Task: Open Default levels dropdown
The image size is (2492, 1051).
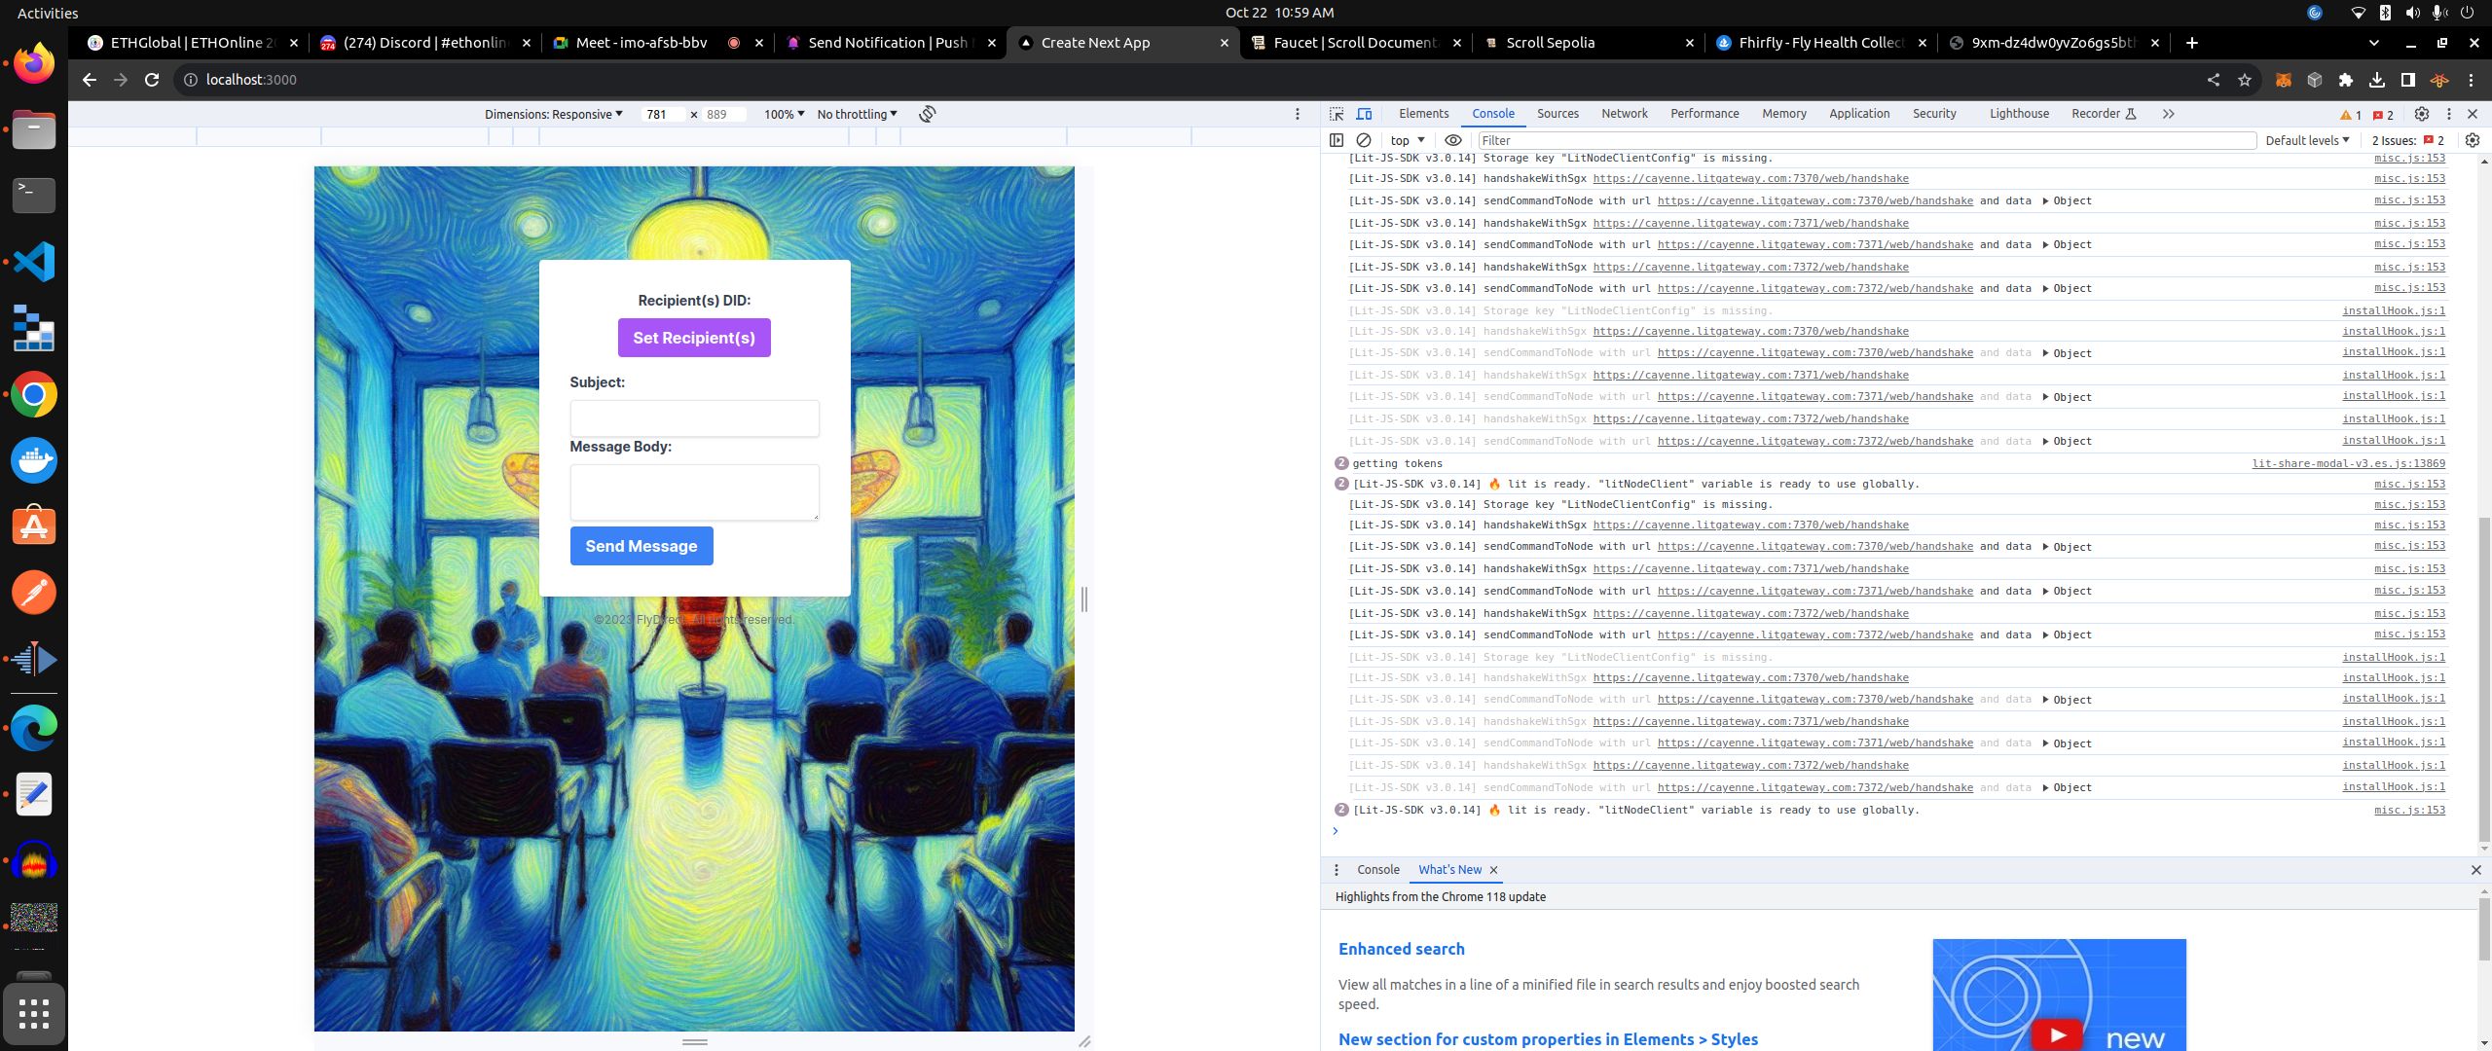Action: pos(2307,140)
